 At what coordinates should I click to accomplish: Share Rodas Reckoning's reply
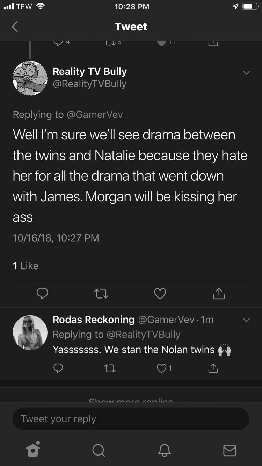[x=213, y=368]
